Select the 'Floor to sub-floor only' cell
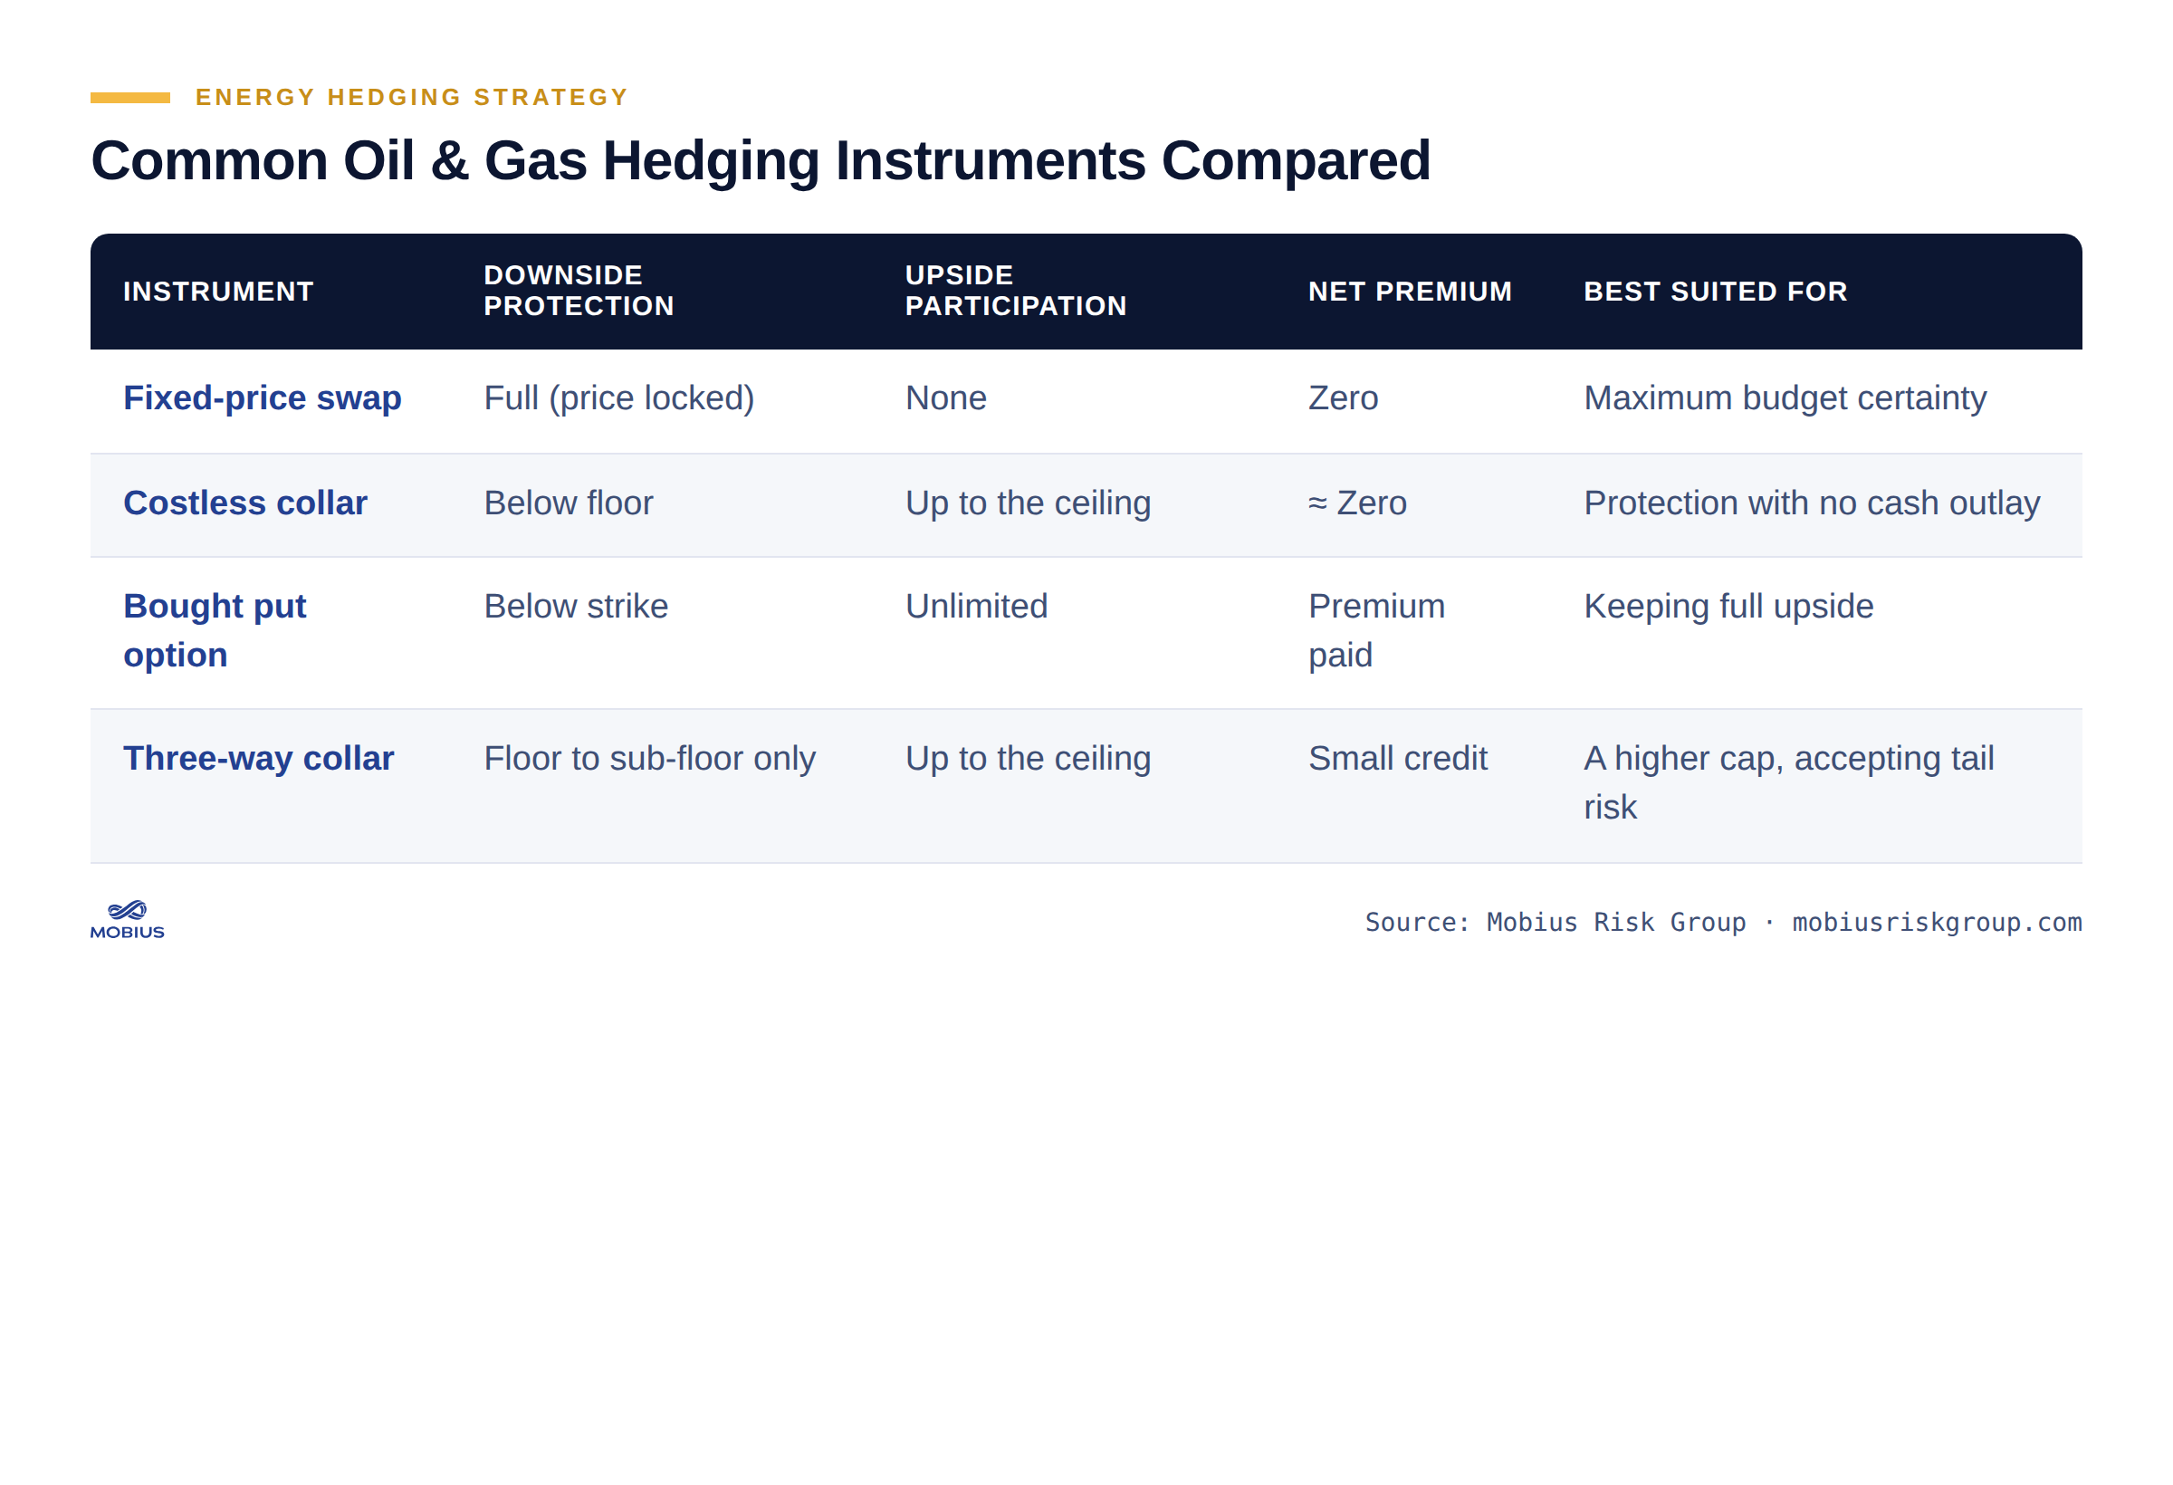Viewport: 2173px width, 1485px height. 650,759
